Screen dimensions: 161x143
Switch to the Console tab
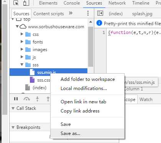(x=72, y=3)
